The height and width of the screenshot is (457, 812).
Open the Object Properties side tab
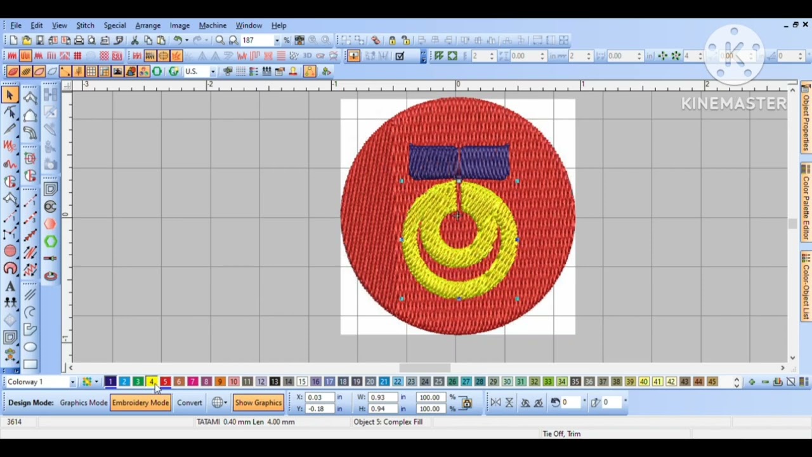click(x=806, y=118)
